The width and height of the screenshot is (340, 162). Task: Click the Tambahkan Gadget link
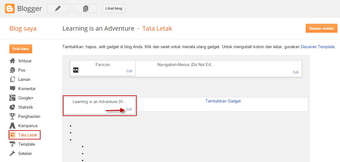[x=223, y=101]
